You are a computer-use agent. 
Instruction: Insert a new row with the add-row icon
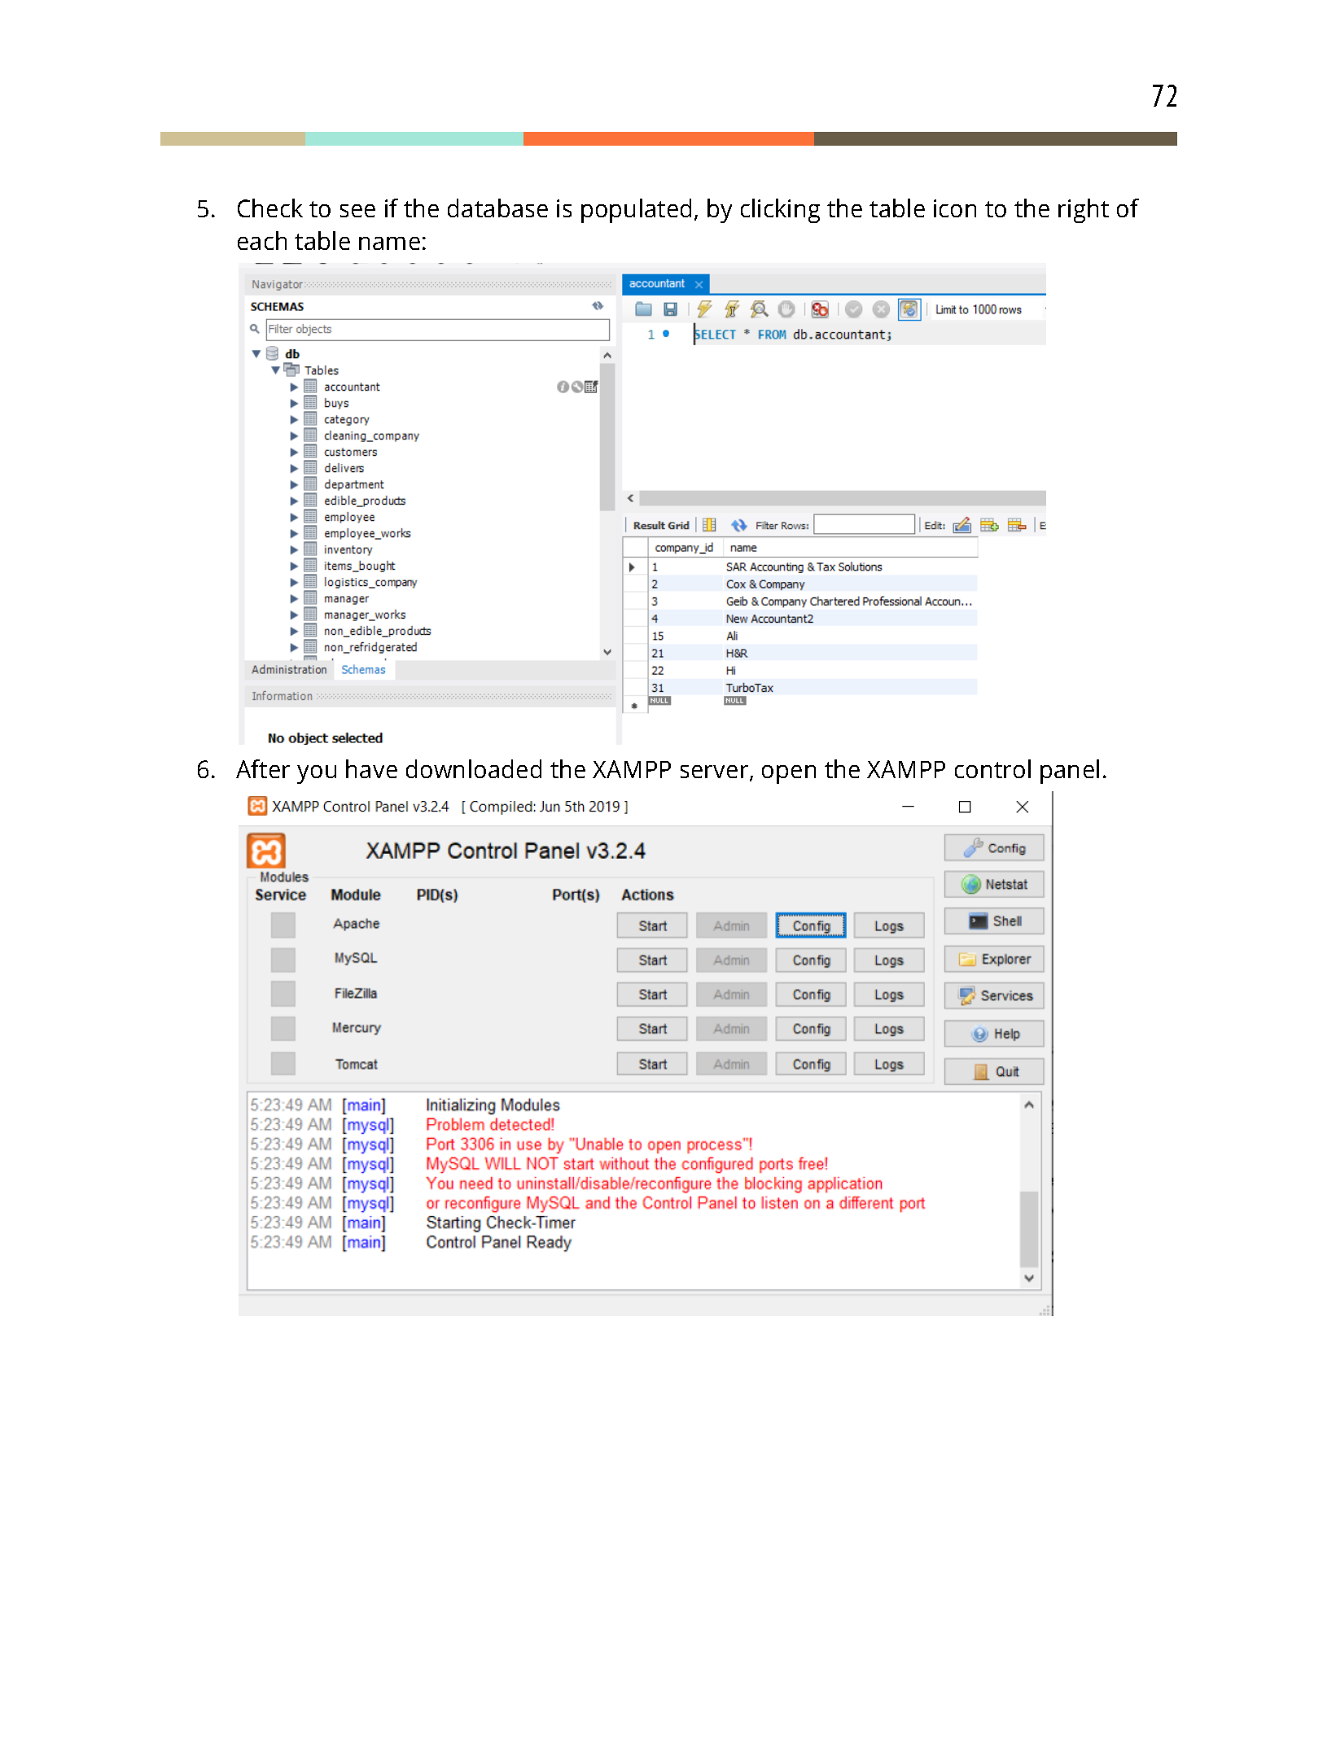(x=990, y=525)
